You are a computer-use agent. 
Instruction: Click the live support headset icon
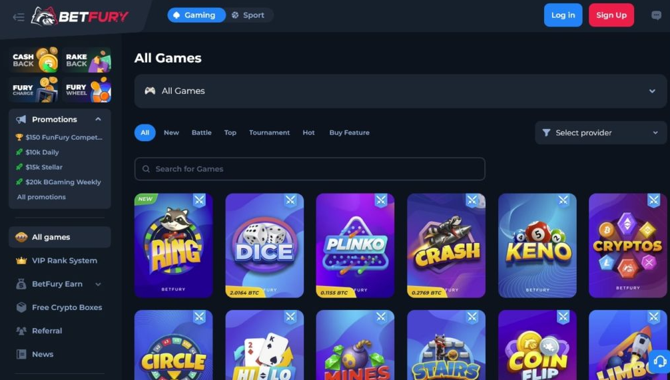(659, 361)
